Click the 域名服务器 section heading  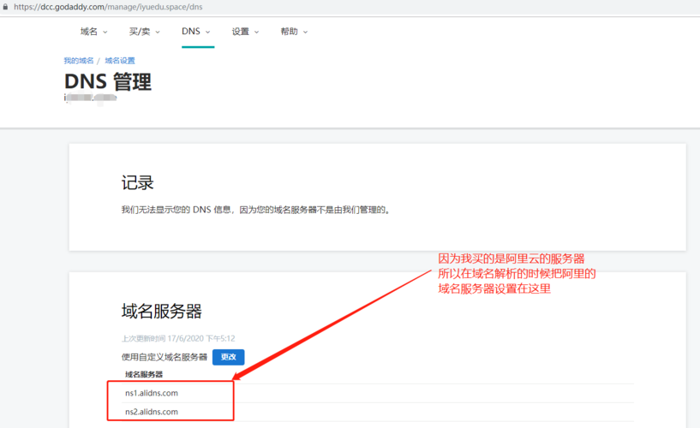click(x=162, y=312)
